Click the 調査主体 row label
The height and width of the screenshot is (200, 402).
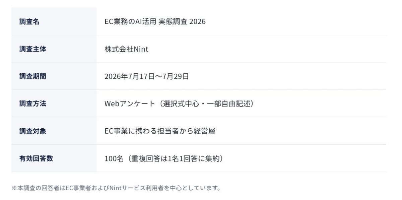(33, 49)
